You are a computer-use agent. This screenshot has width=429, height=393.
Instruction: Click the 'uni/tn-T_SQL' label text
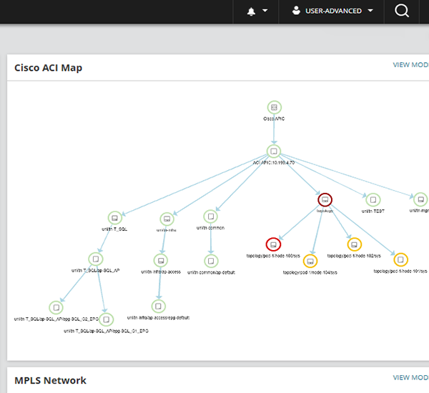click(114, 229)
